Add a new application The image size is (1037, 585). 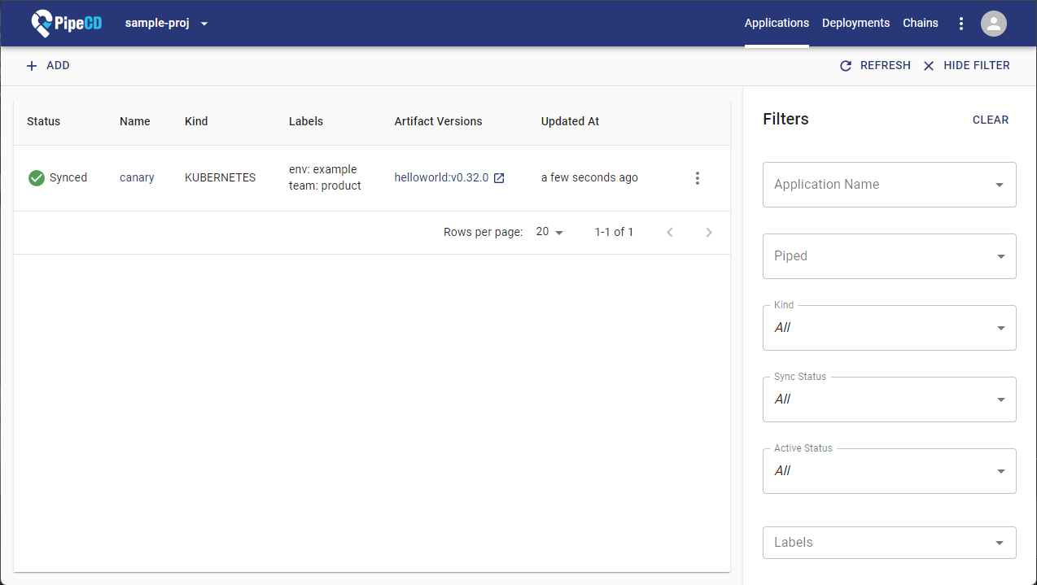pyautogui.click(x=48, y=66)
